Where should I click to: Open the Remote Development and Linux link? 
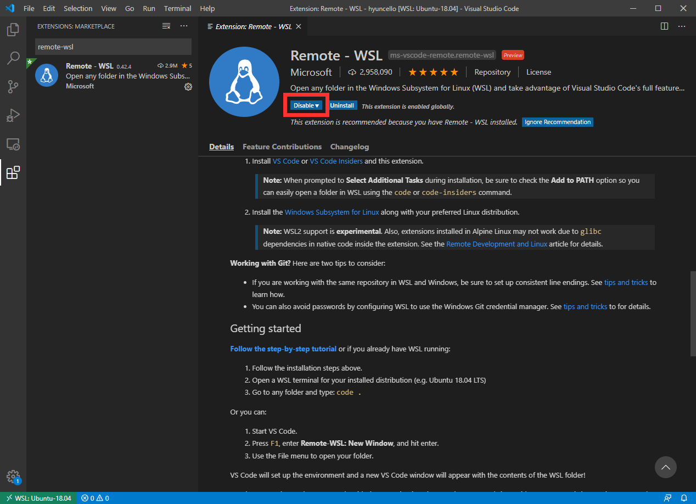click(x=497, y=244)
